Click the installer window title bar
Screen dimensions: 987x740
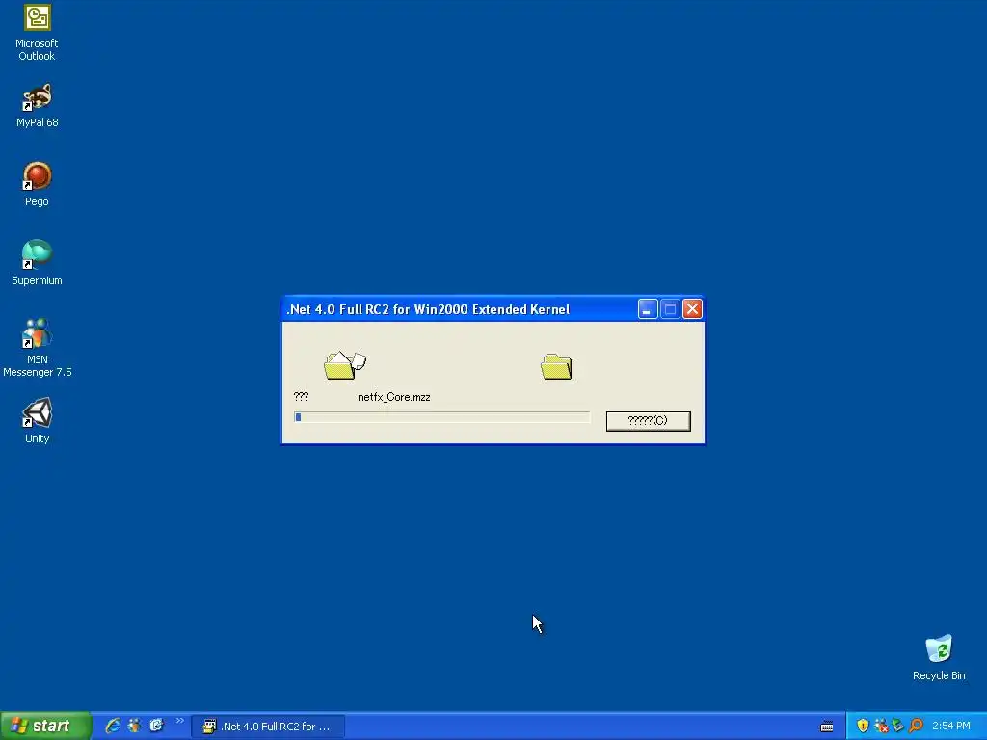pyautogui.click(x=458, y=309)
